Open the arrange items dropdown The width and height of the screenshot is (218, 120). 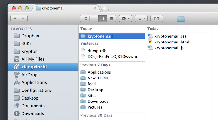[x=141, y=18]
